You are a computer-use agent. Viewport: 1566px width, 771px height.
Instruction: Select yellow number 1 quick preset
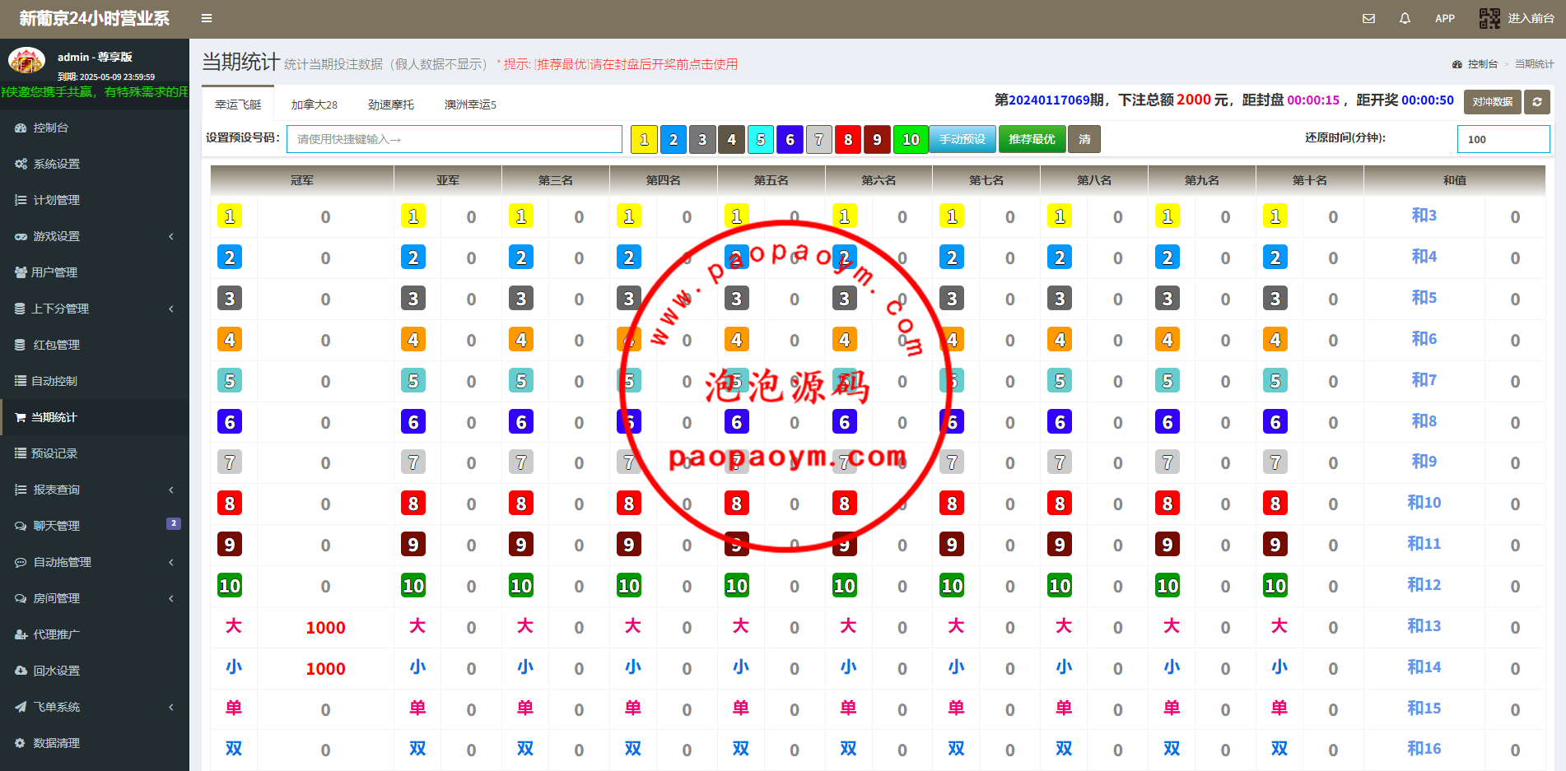pos(644,140)
